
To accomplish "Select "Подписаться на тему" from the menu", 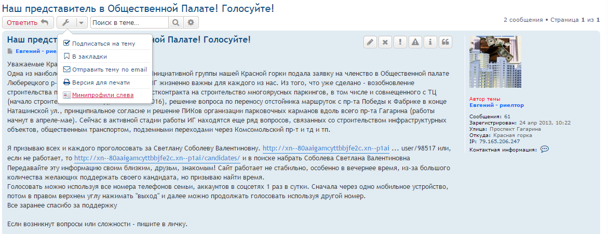I will (103, 44).
